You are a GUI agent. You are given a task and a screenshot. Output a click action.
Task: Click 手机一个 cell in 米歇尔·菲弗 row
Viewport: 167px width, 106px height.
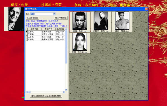click(60, 34)
